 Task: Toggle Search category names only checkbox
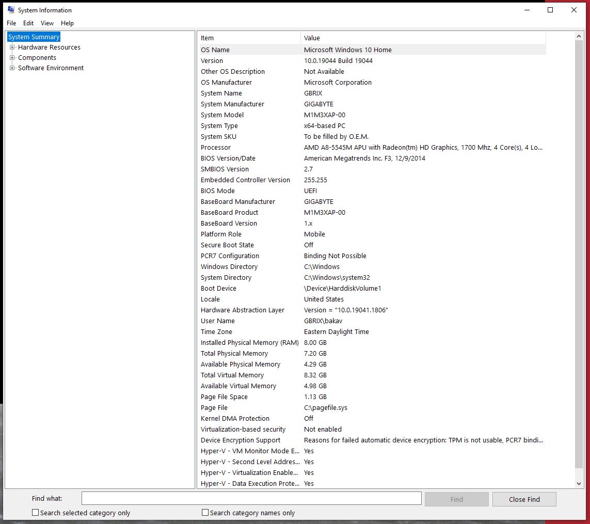click(x=205, y=513)
